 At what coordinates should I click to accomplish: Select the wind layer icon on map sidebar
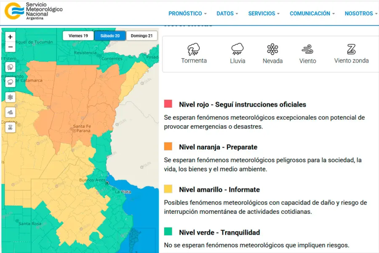click(10, 112)
